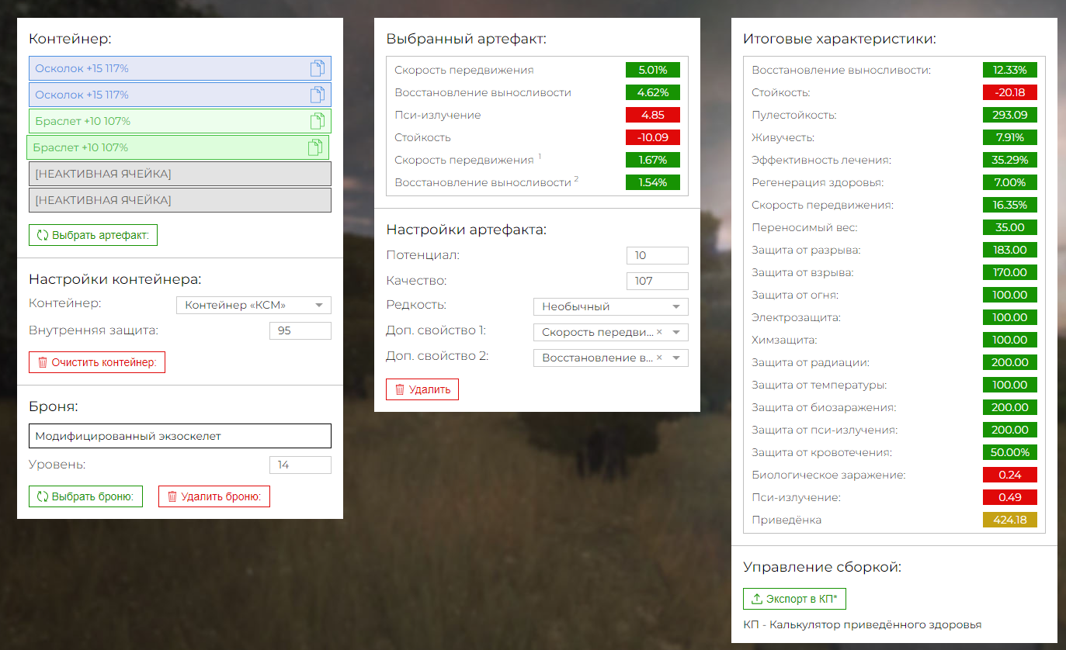Click the Биологическое заражение value 0.24
The image size is (1066, 650).
[x=1010, y=475]
